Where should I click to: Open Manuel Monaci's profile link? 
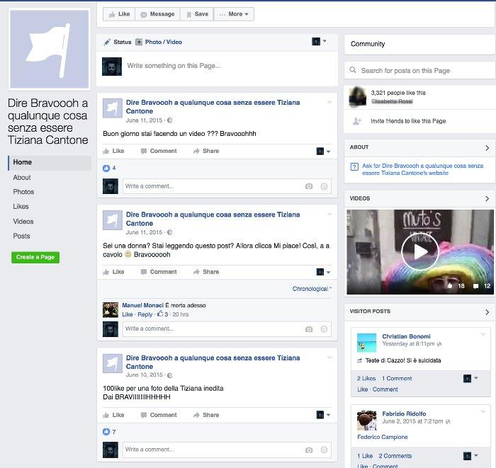click(x=142, y=305)
